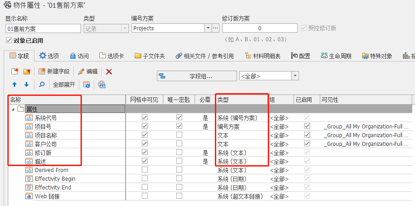Move field down with blue down arrow

[26, 84]
